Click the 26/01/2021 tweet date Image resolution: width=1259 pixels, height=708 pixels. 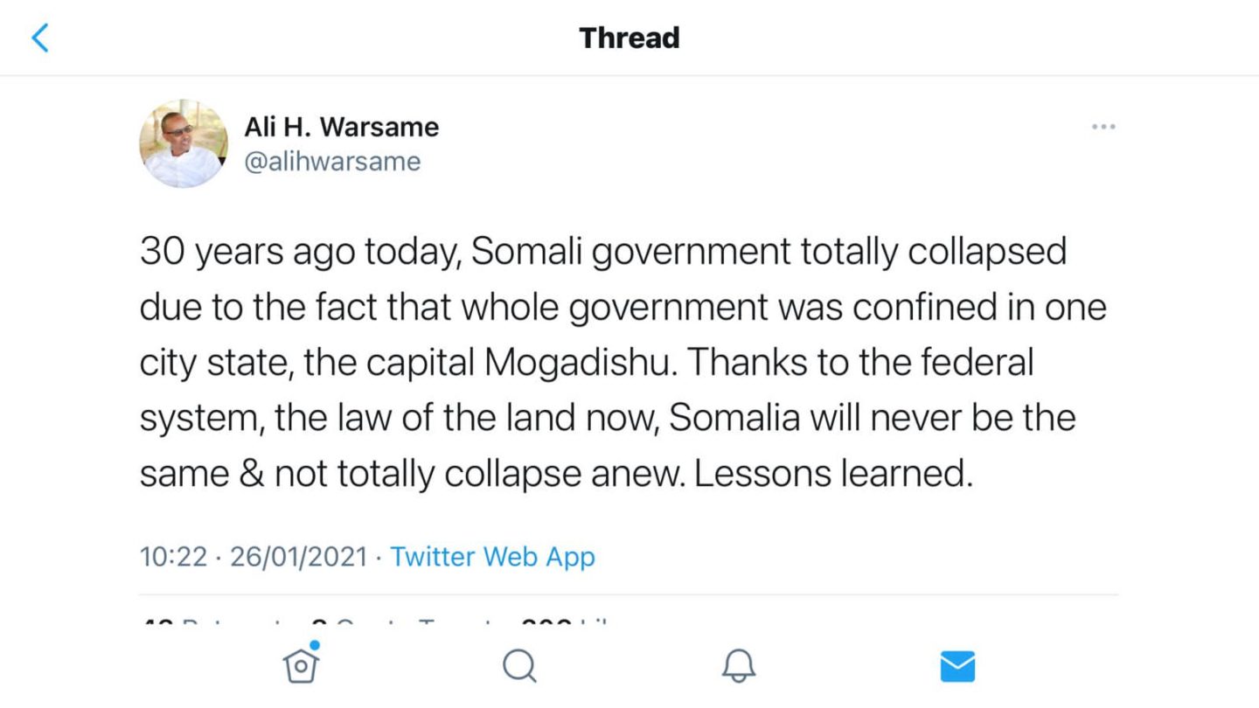298,557
